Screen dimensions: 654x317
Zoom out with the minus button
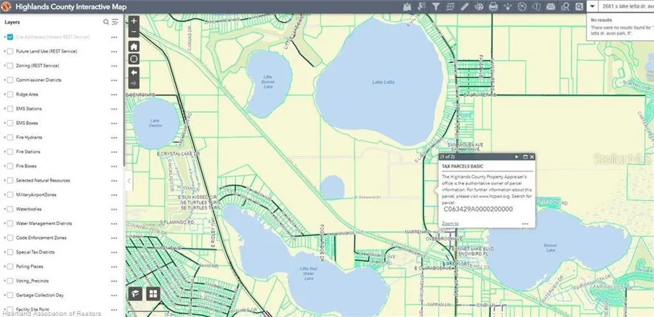tap(134, 32)
